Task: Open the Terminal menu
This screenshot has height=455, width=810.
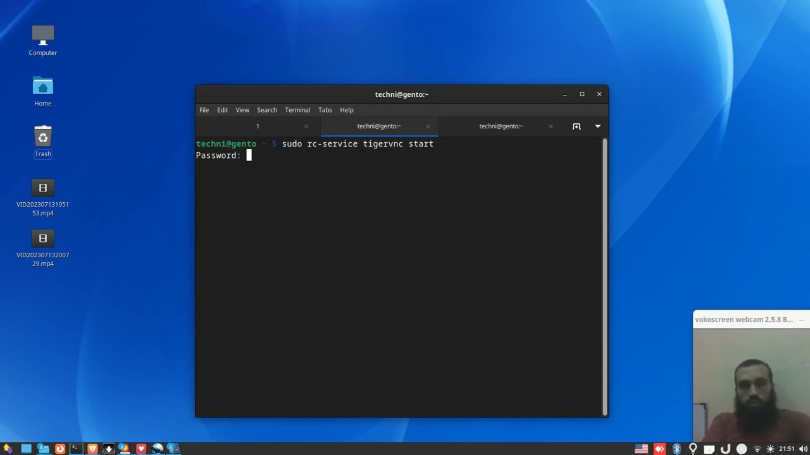Action: pyautogui.click(x=297, y=110)
